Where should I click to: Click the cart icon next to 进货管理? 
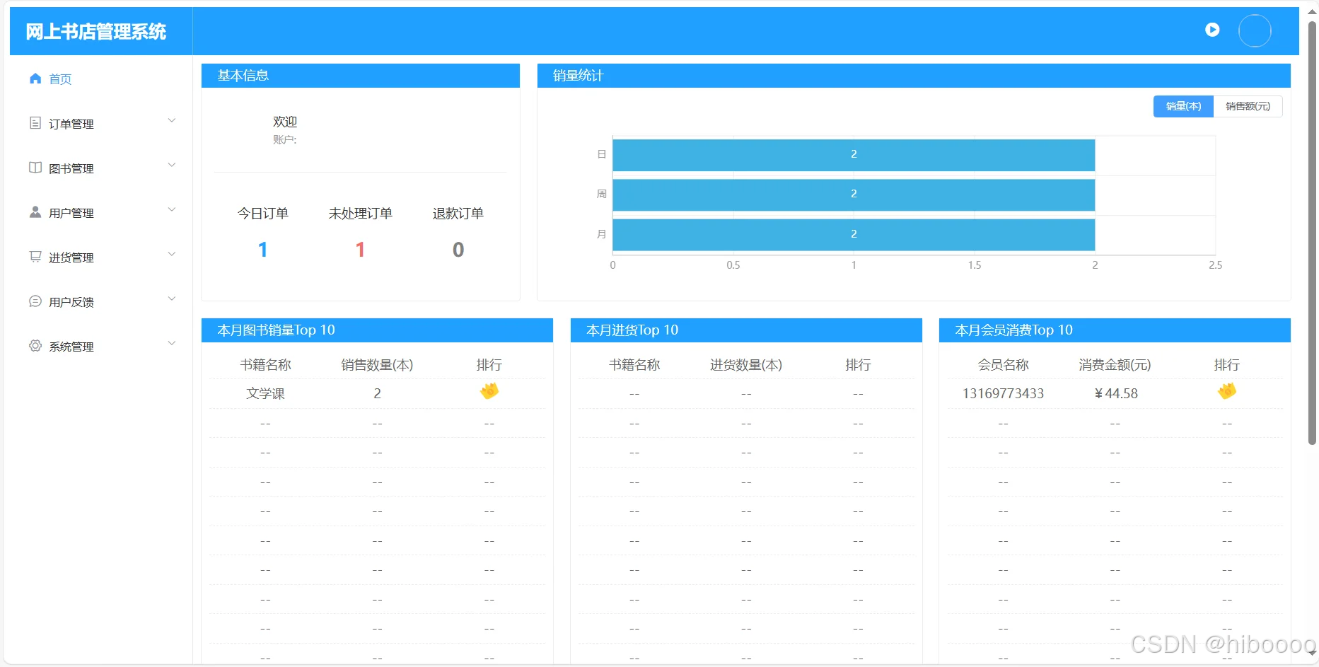35,256
